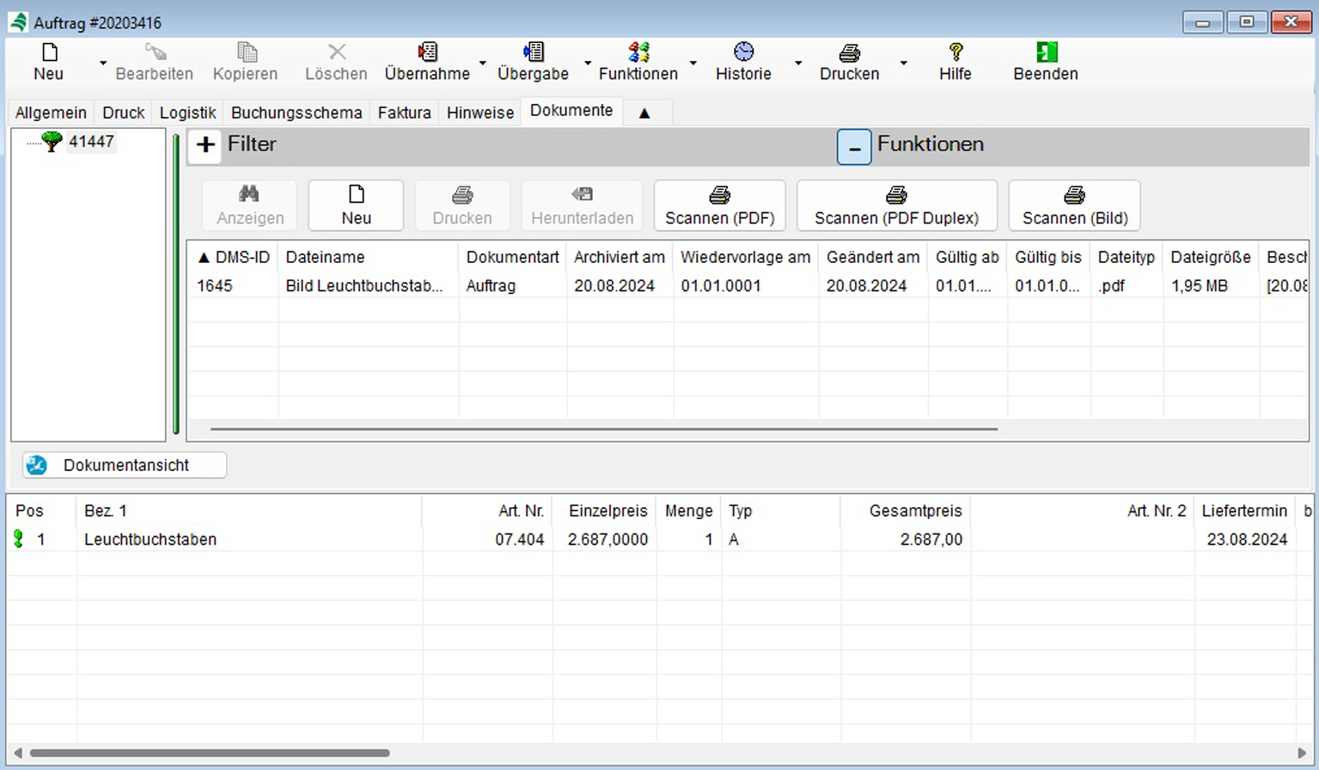The image size is (1319, 770).
Task: Click the Dateityp column header
Action: click(x=1127, y=257)
